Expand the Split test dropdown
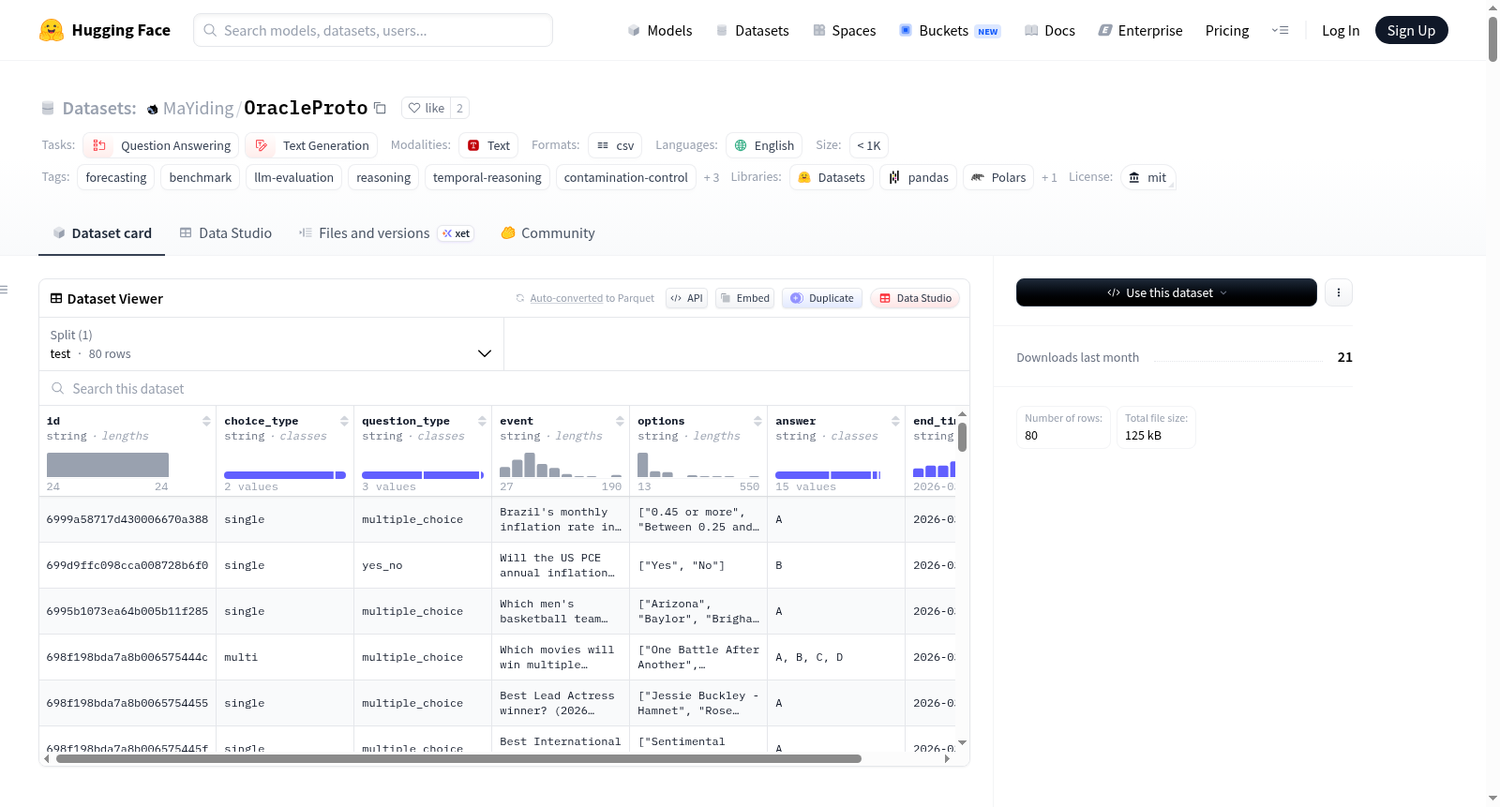 coord(271,344)
